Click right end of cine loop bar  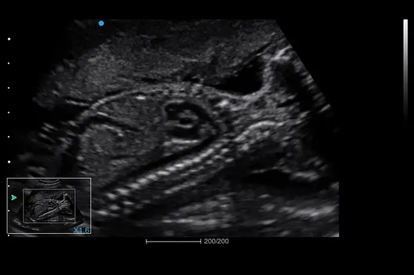click(x=200, y=241)
